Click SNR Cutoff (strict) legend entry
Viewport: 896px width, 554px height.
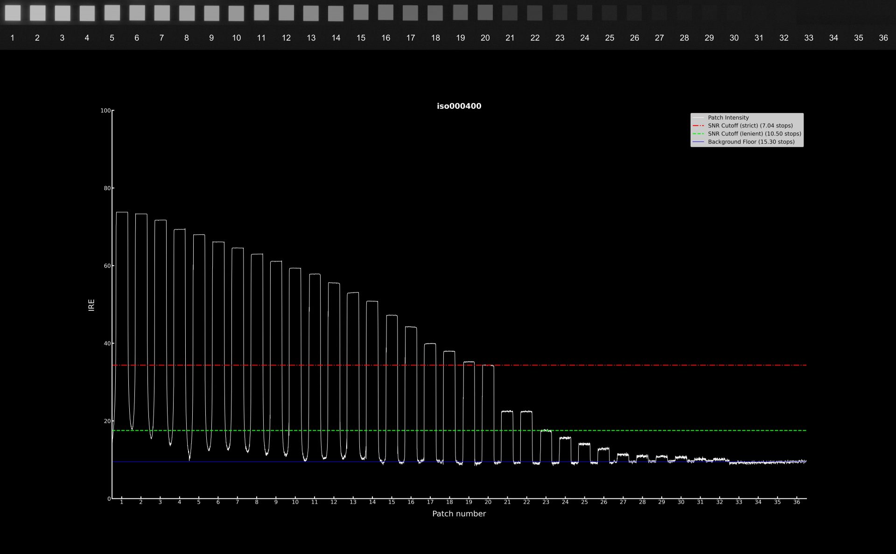click(750, 126)
